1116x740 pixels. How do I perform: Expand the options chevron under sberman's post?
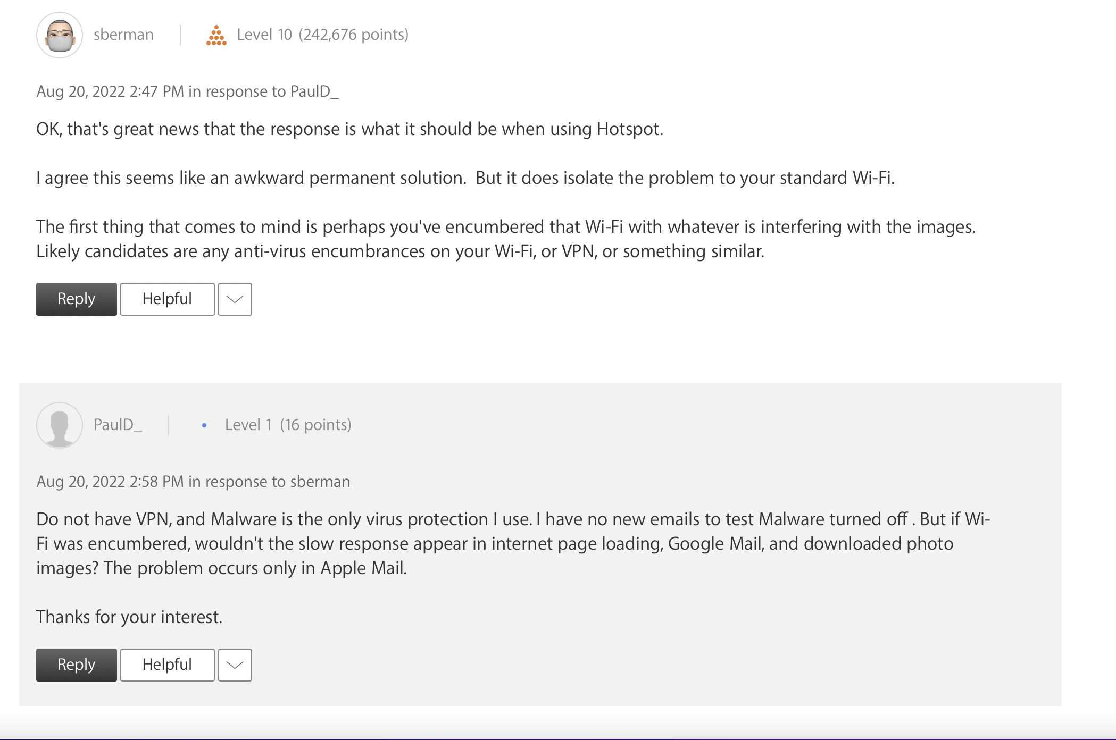(235, 299)
